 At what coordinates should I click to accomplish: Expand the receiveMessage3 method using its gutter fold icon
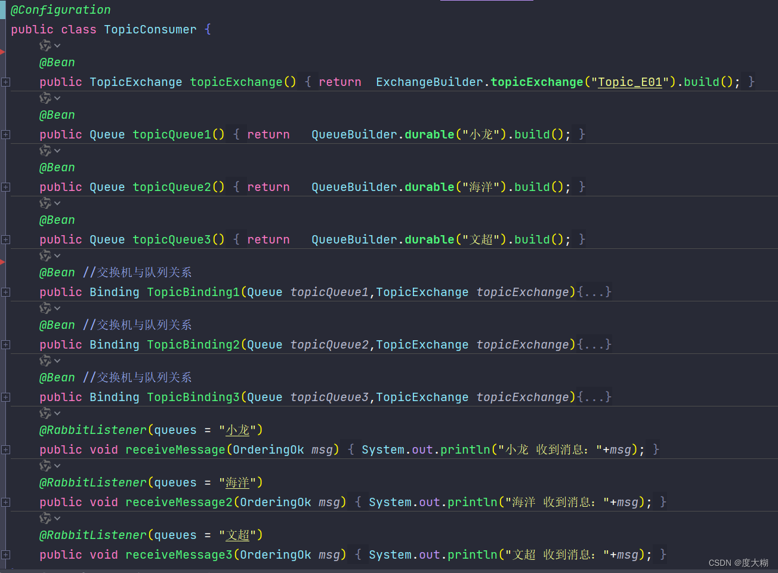point(5,554)
